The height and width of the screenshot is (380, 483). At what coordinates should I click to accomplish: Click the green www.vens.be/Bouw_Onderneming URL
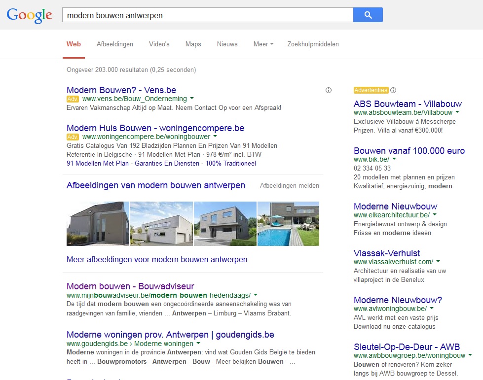[135, 99]
